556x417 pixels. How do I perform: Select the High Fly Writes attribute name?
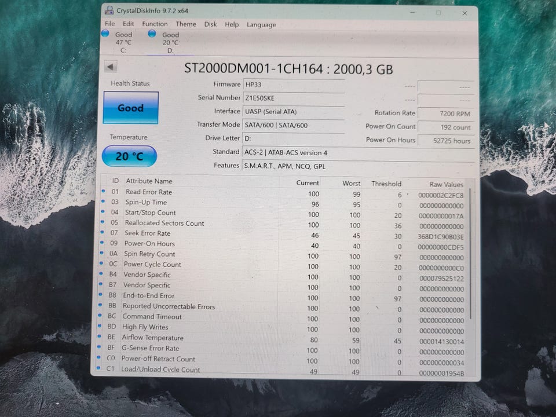[x=145, y=327]
